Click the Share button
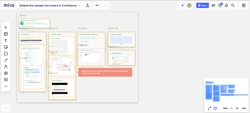The height and width of the screenshot is (113, 250). click(202, 5)
